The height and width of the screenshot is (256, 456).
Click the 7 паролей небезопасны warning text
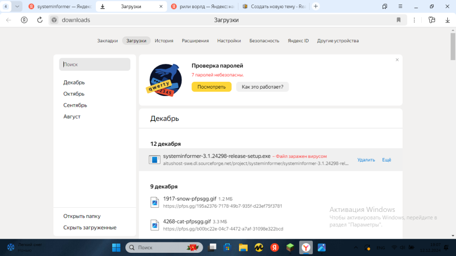tap(218, 75)
